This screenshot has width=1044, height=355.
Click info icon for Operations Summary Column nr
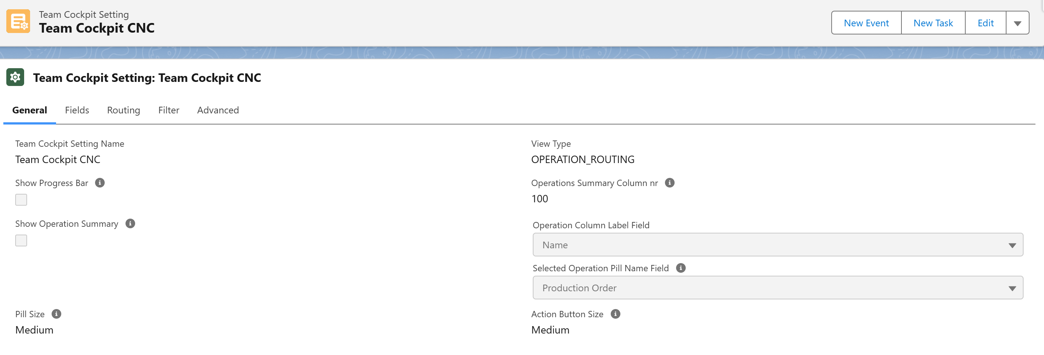point(669,183)
